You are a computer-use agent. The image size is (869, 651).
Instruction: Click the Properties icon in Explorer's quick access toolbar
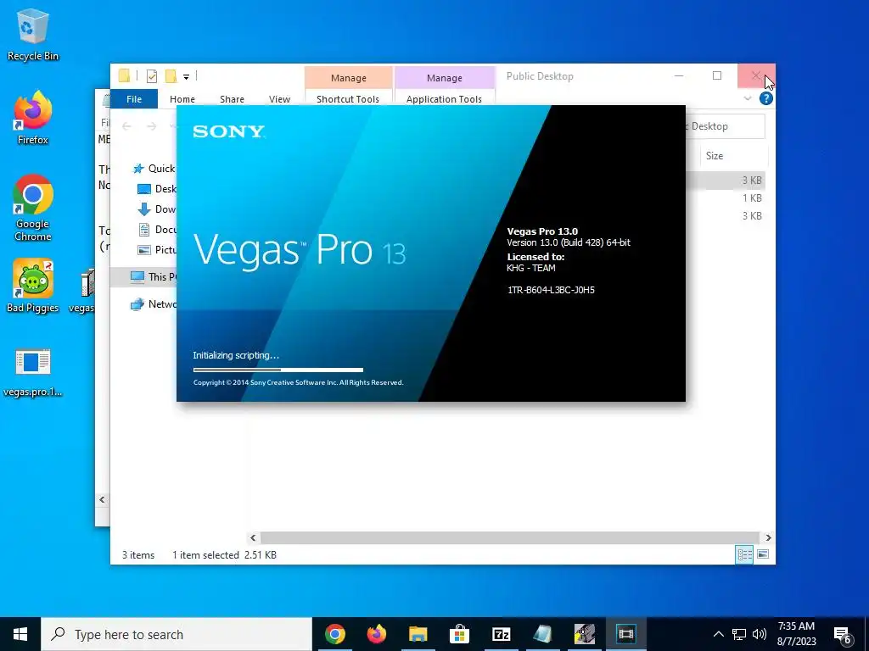coord(151,75)
